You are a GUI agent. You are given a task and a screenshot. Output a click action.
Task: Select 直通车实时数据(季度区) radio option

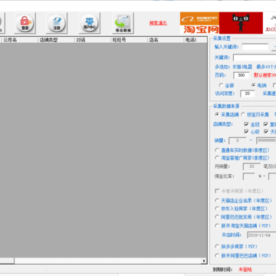click(217, 150)
